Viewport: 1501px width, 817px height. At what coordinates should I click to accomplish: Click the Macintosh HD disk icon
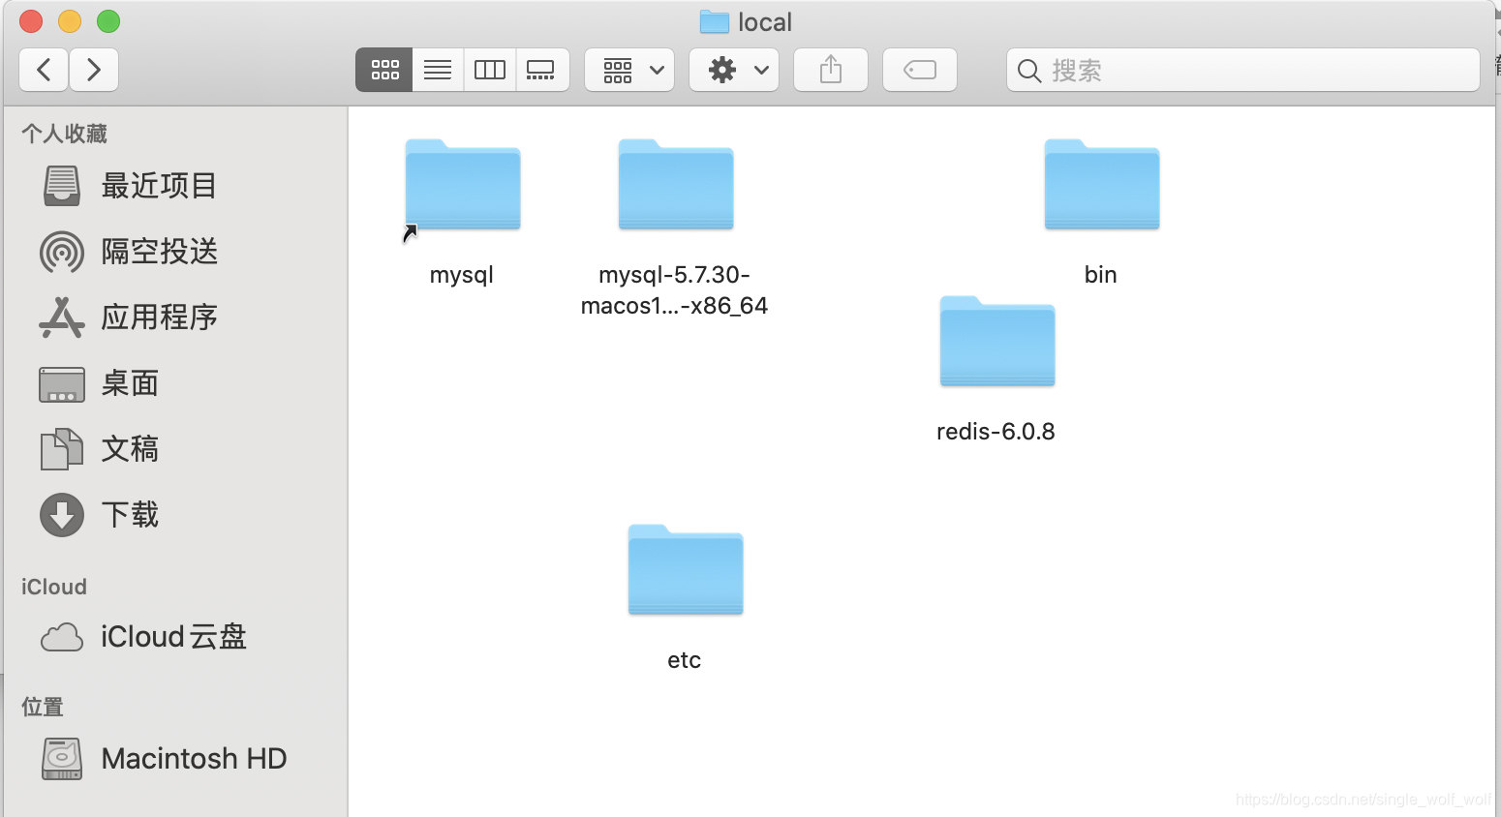tap(62, 759)
